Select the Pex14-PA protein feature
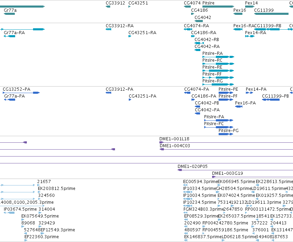Viewport: 293px width, 242px height. 250,93
